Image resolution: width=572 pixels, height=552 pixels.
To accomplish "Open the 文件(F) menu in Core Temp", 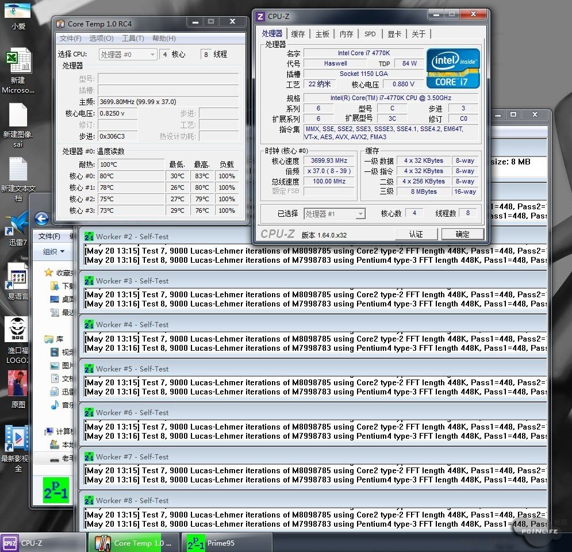I will click(70, 39).
